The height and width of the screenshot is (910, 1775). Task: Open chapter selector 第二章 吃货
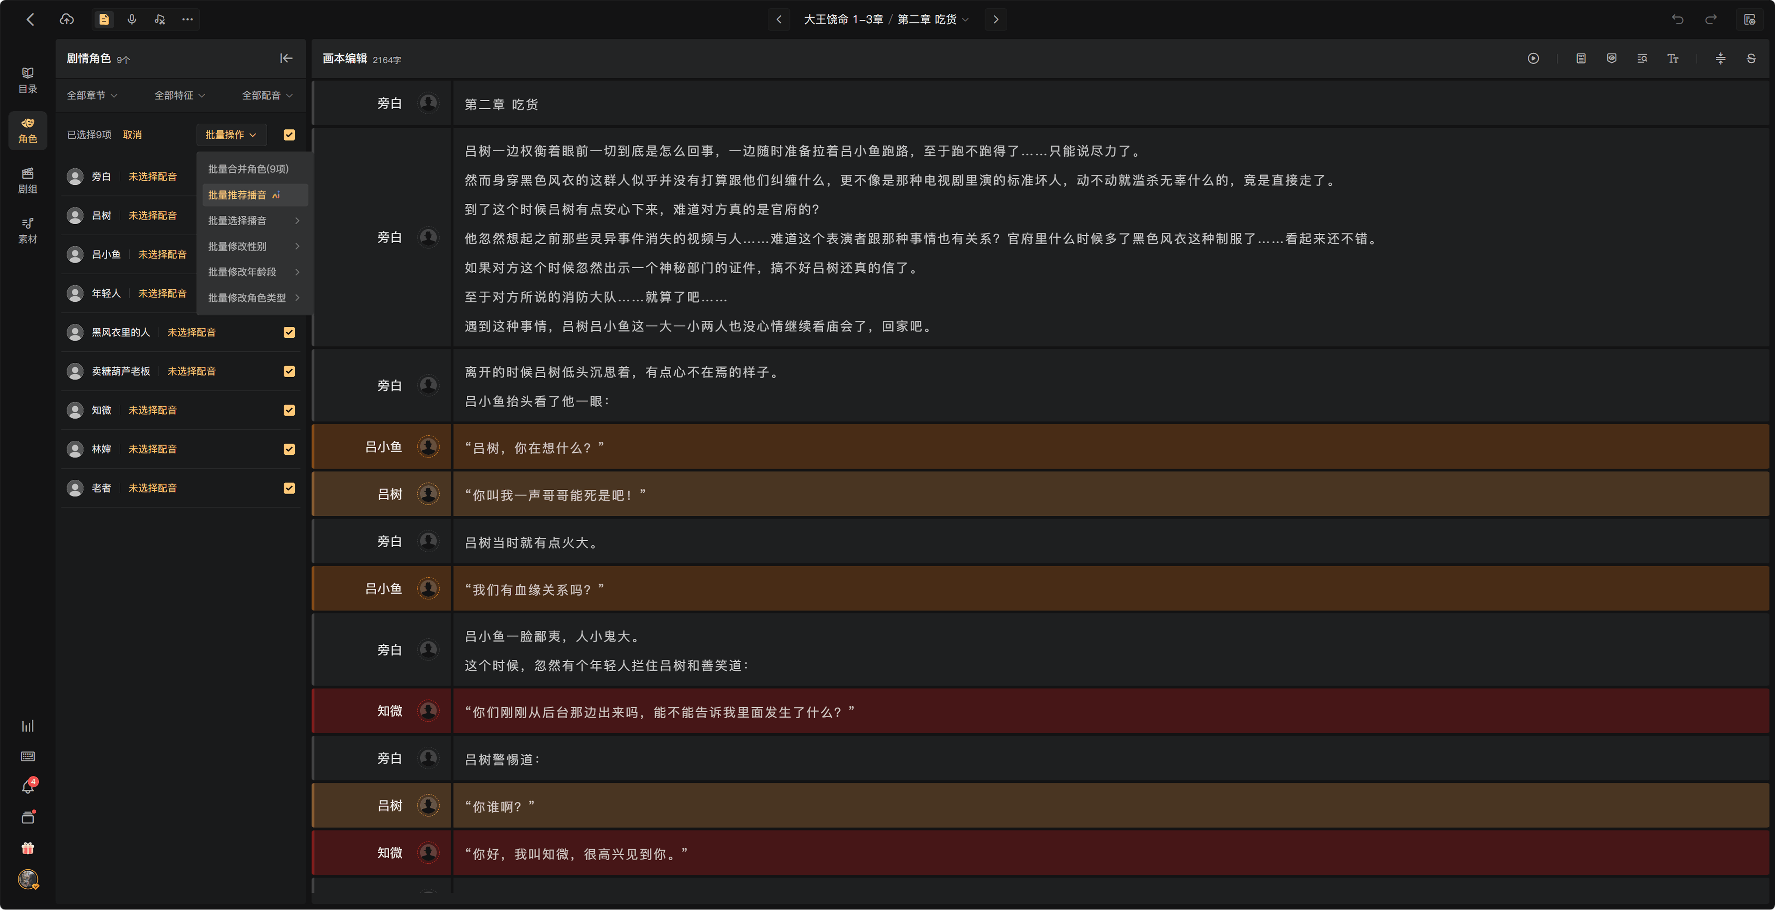932,19
